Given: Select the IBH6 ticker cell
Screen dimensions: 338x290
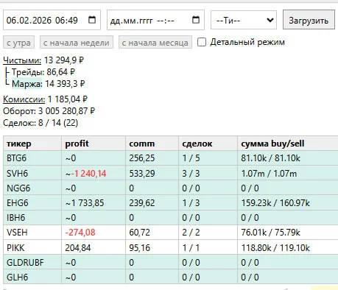Looking at the screenshot, I should click(32, 218).
